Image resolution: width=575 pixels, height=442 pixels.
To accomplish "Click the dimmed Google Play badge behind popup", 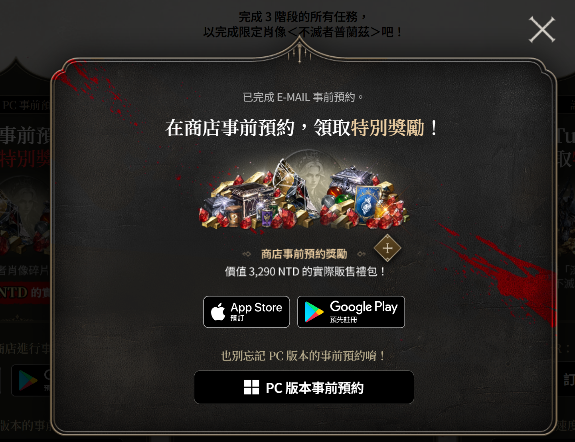I will pyautogui.click(x=32, y=380).
